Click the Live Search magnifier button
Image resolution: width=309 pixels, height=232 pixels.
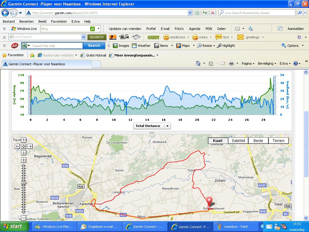click(x=300, y=13)
